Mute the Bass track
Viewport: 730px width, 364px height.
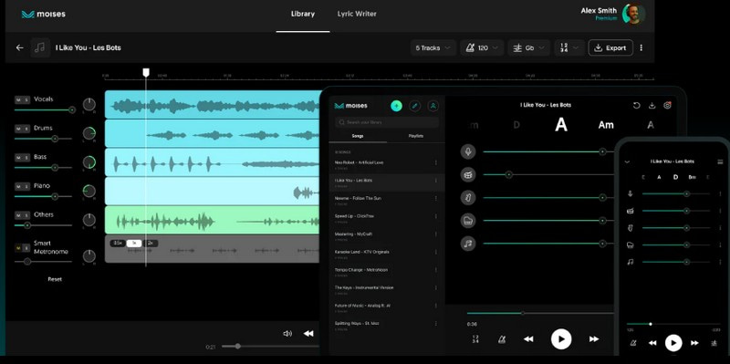(18, 157)
